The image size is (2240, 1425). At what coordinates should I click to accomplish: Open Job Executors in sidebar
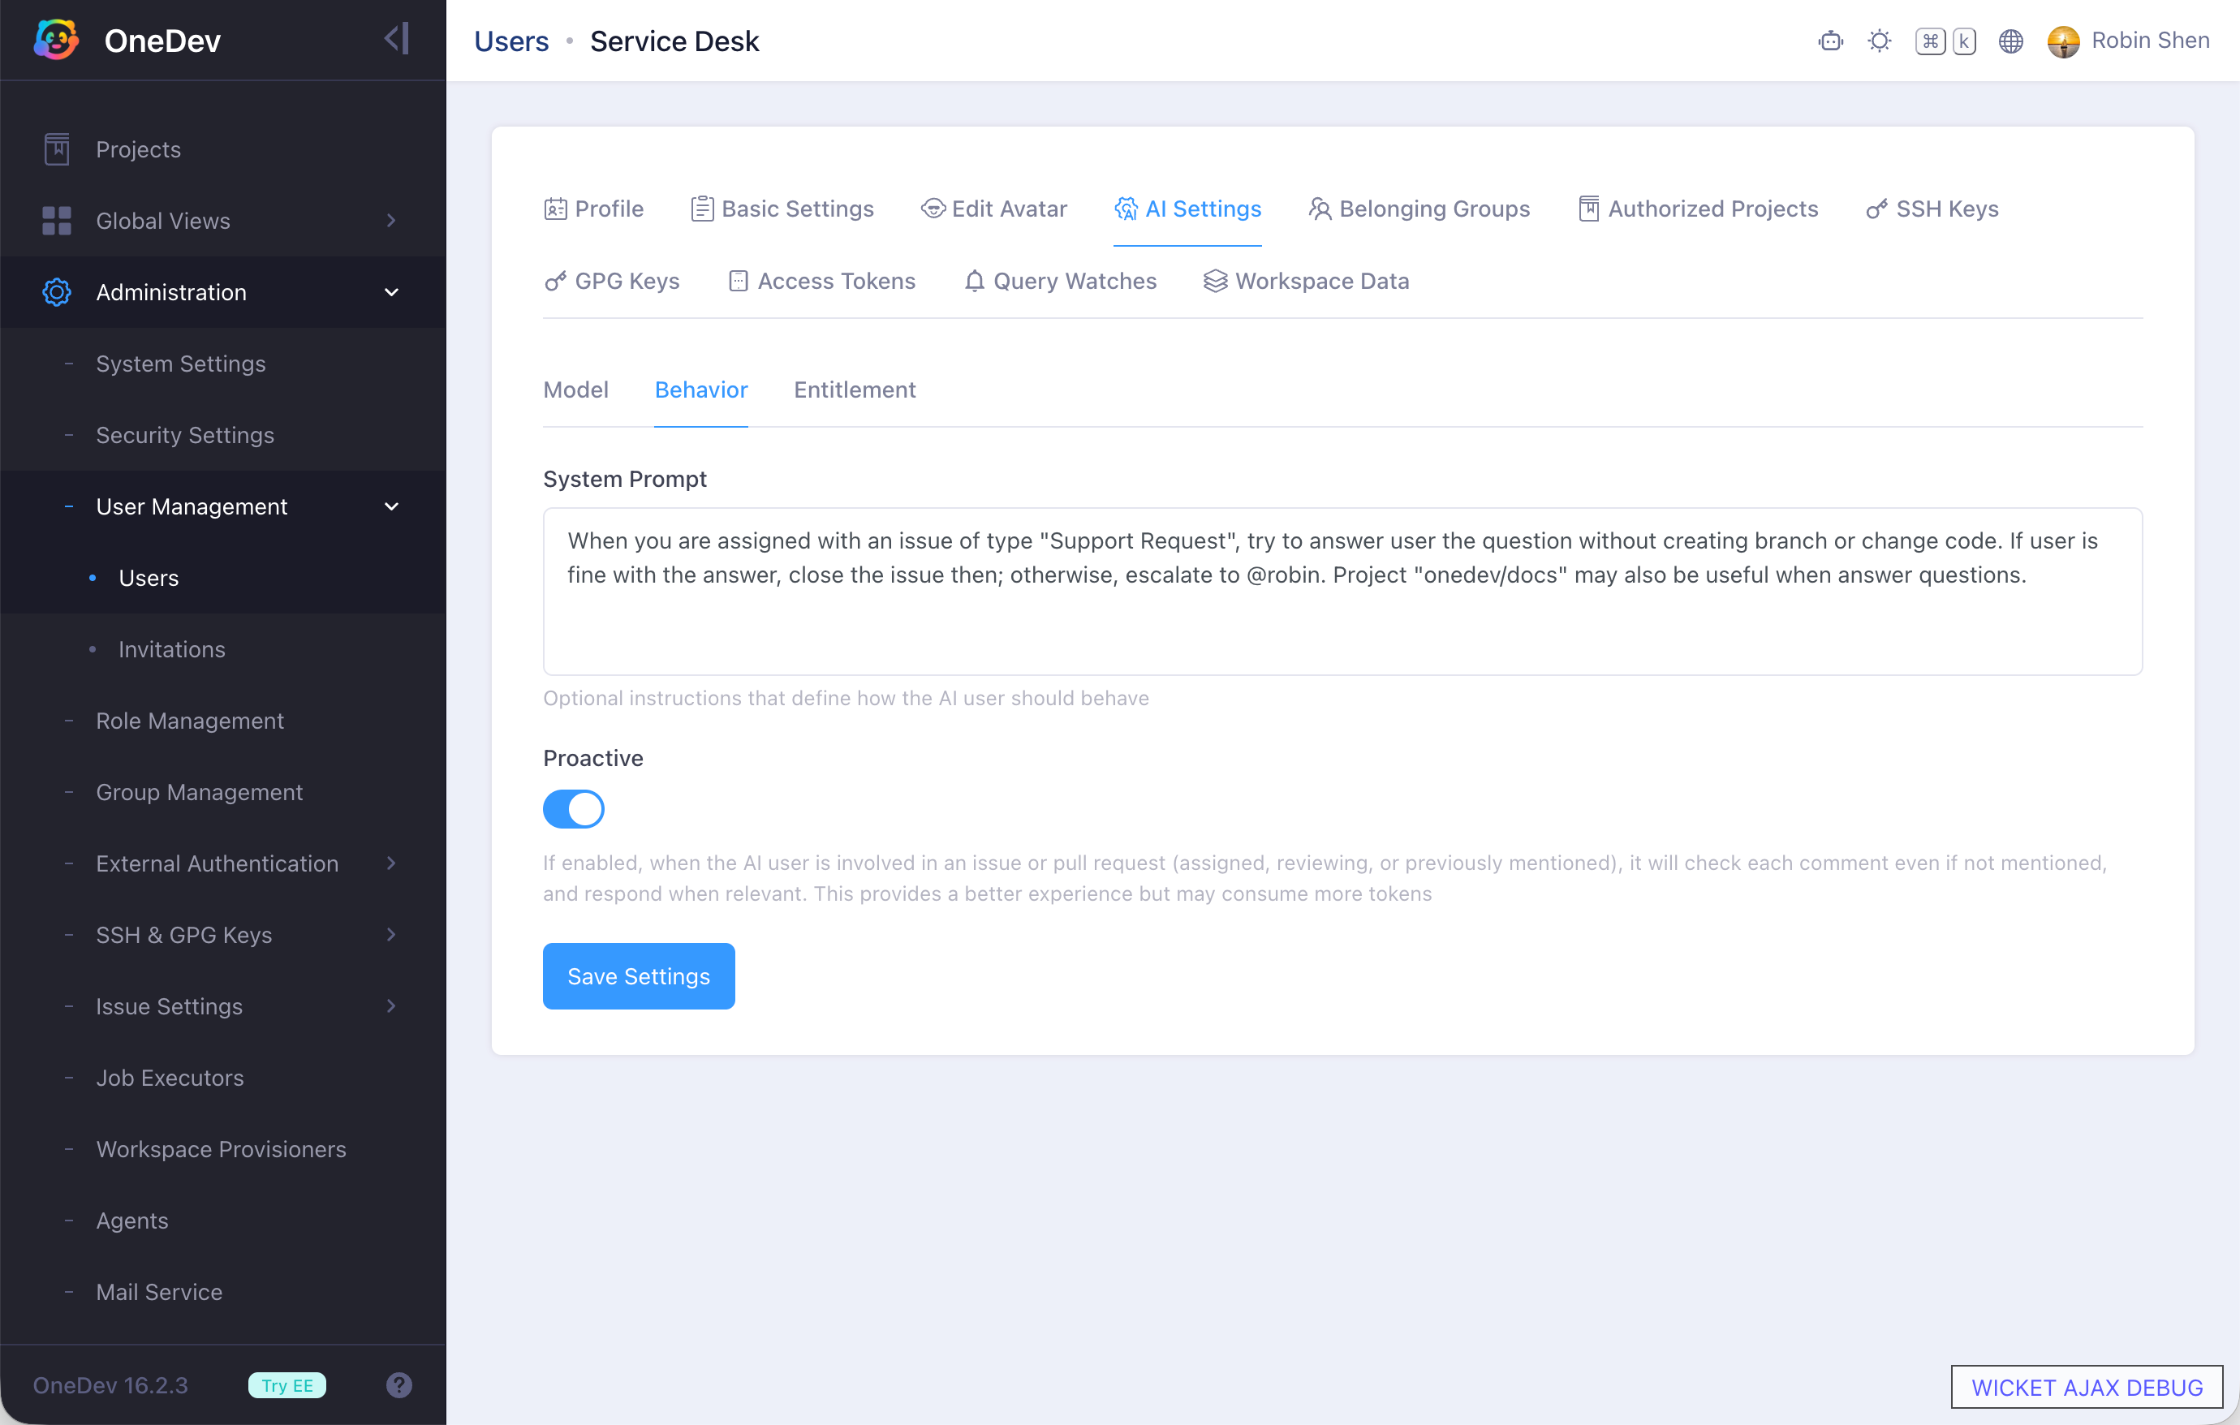(x=170, y=1078)
